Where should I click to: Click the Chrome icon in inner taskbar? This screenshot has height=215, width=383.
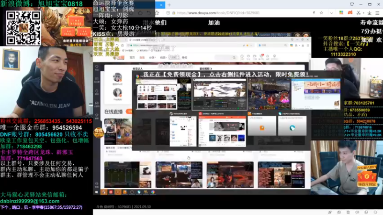153,192
